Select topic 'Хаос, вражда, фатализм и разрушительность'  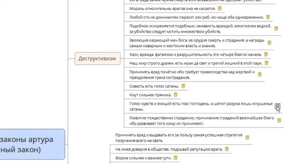click(195, 55)
